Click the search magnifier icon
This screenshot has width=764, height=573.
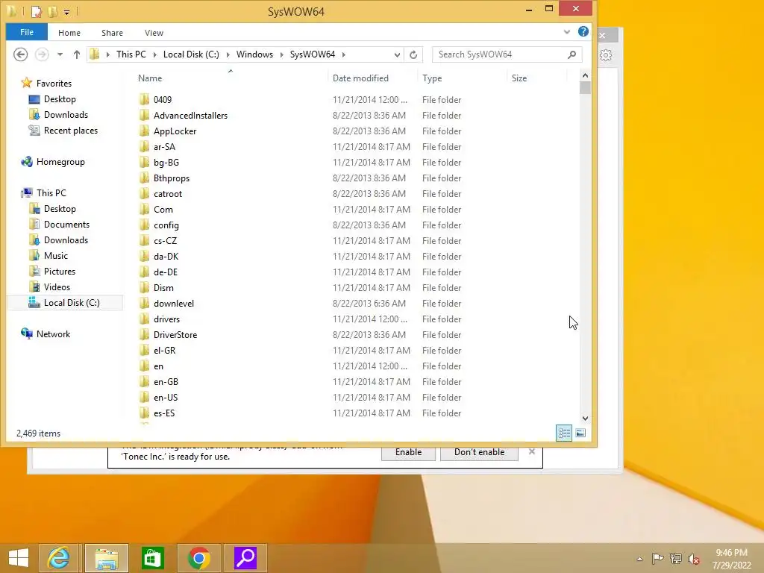[x=572, y=54]
